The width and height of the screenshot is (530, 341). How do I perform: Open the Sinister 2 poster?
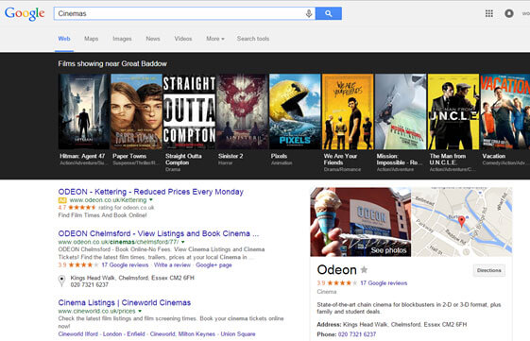pyautogui.click(x=243, y=111)
